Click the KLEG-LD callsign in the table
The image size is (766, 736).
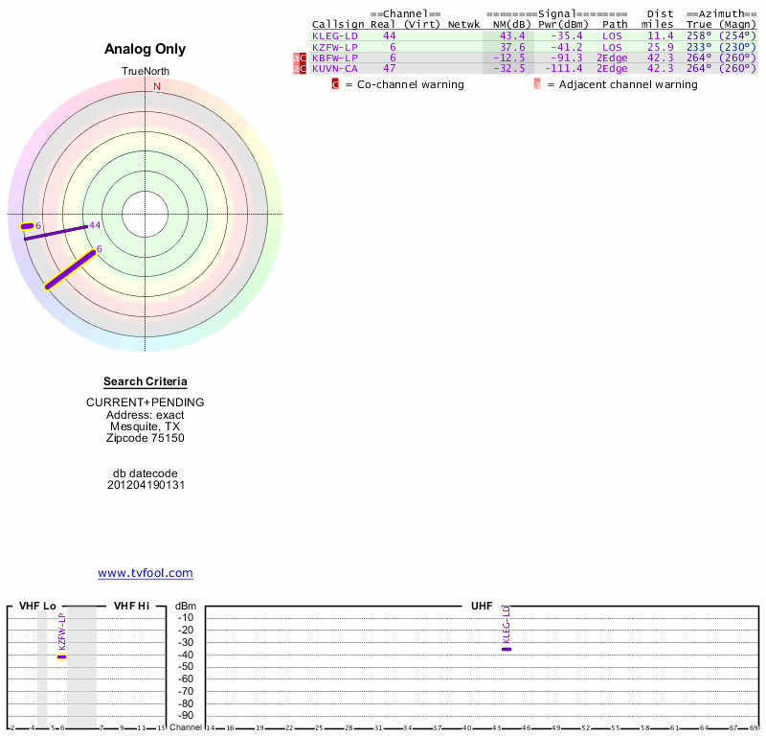[335, 36]
